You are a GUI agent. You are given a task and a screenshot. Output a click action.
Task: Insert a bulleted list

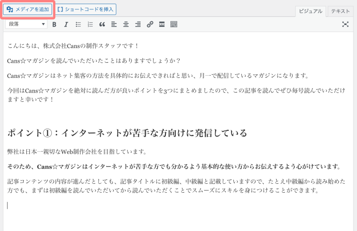78,24
